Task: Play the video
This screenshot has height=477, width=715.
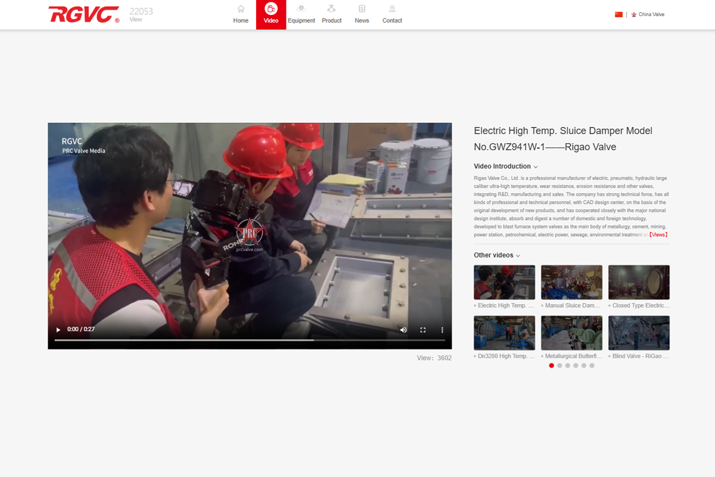Action: click(x=58, y=330)
